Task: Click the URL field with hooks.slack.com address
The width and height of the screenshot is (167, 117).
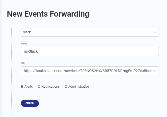Action: tap(90, 71)
